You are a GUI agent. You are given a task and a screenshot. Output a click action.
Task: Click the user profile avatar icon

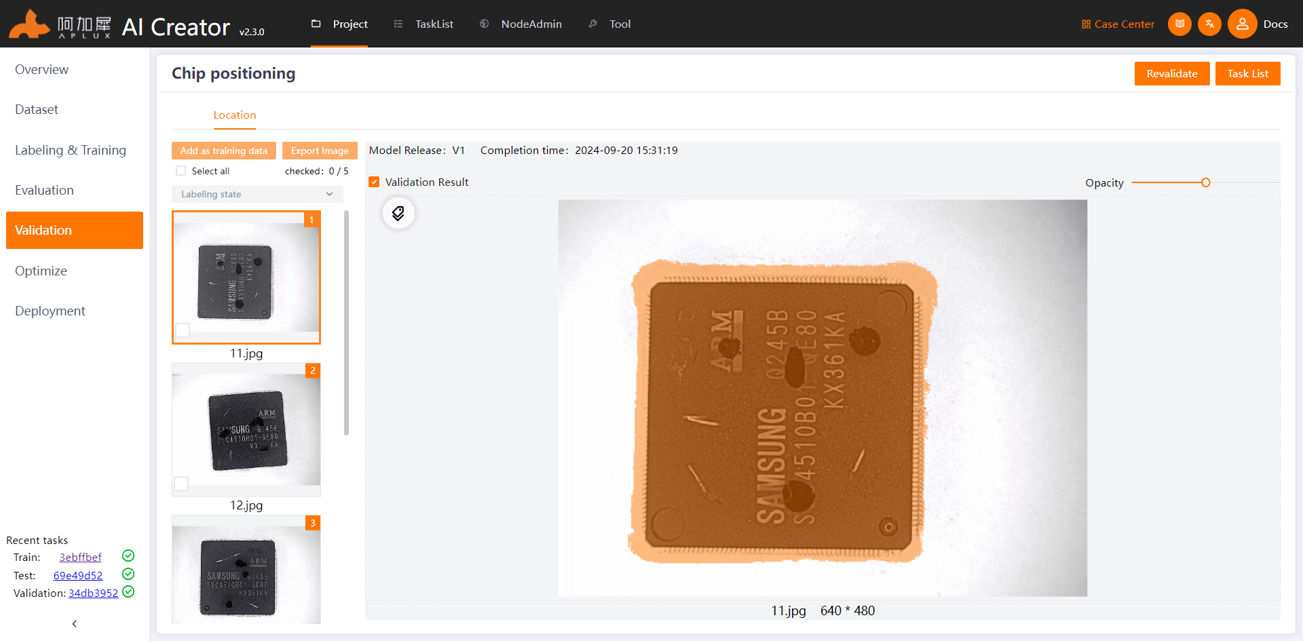point(1242,24)
